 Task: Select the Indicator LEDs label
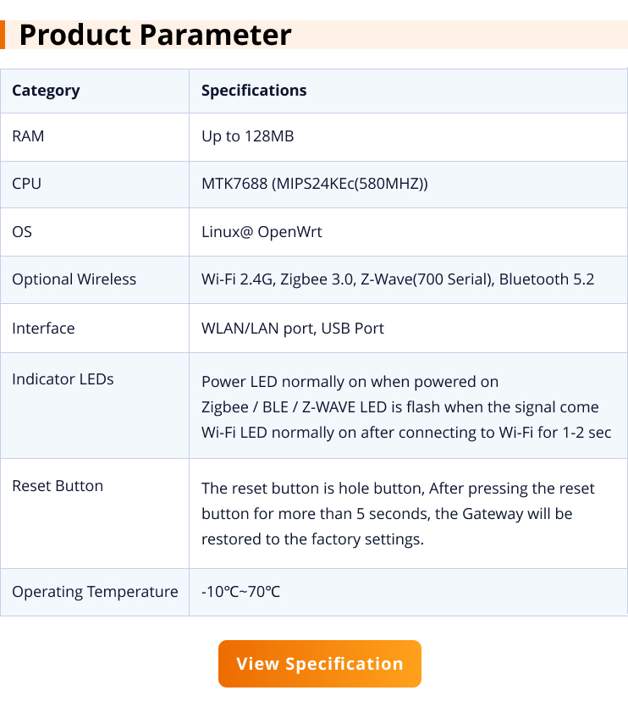tap(63, 379)
